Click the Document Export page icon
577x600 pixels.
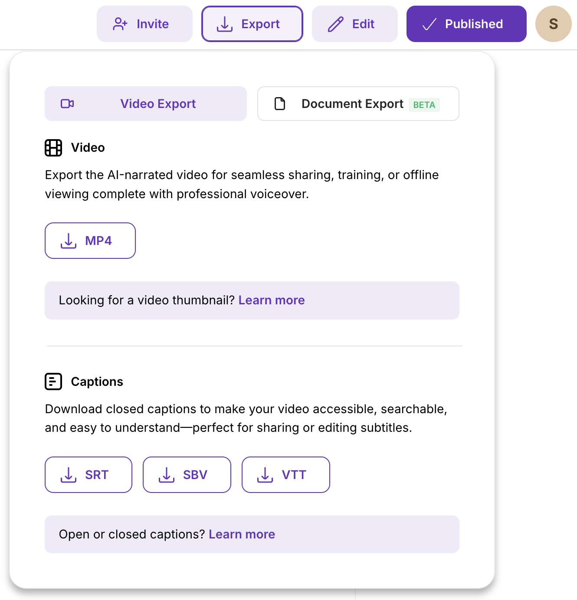click(x=280, y=104)
